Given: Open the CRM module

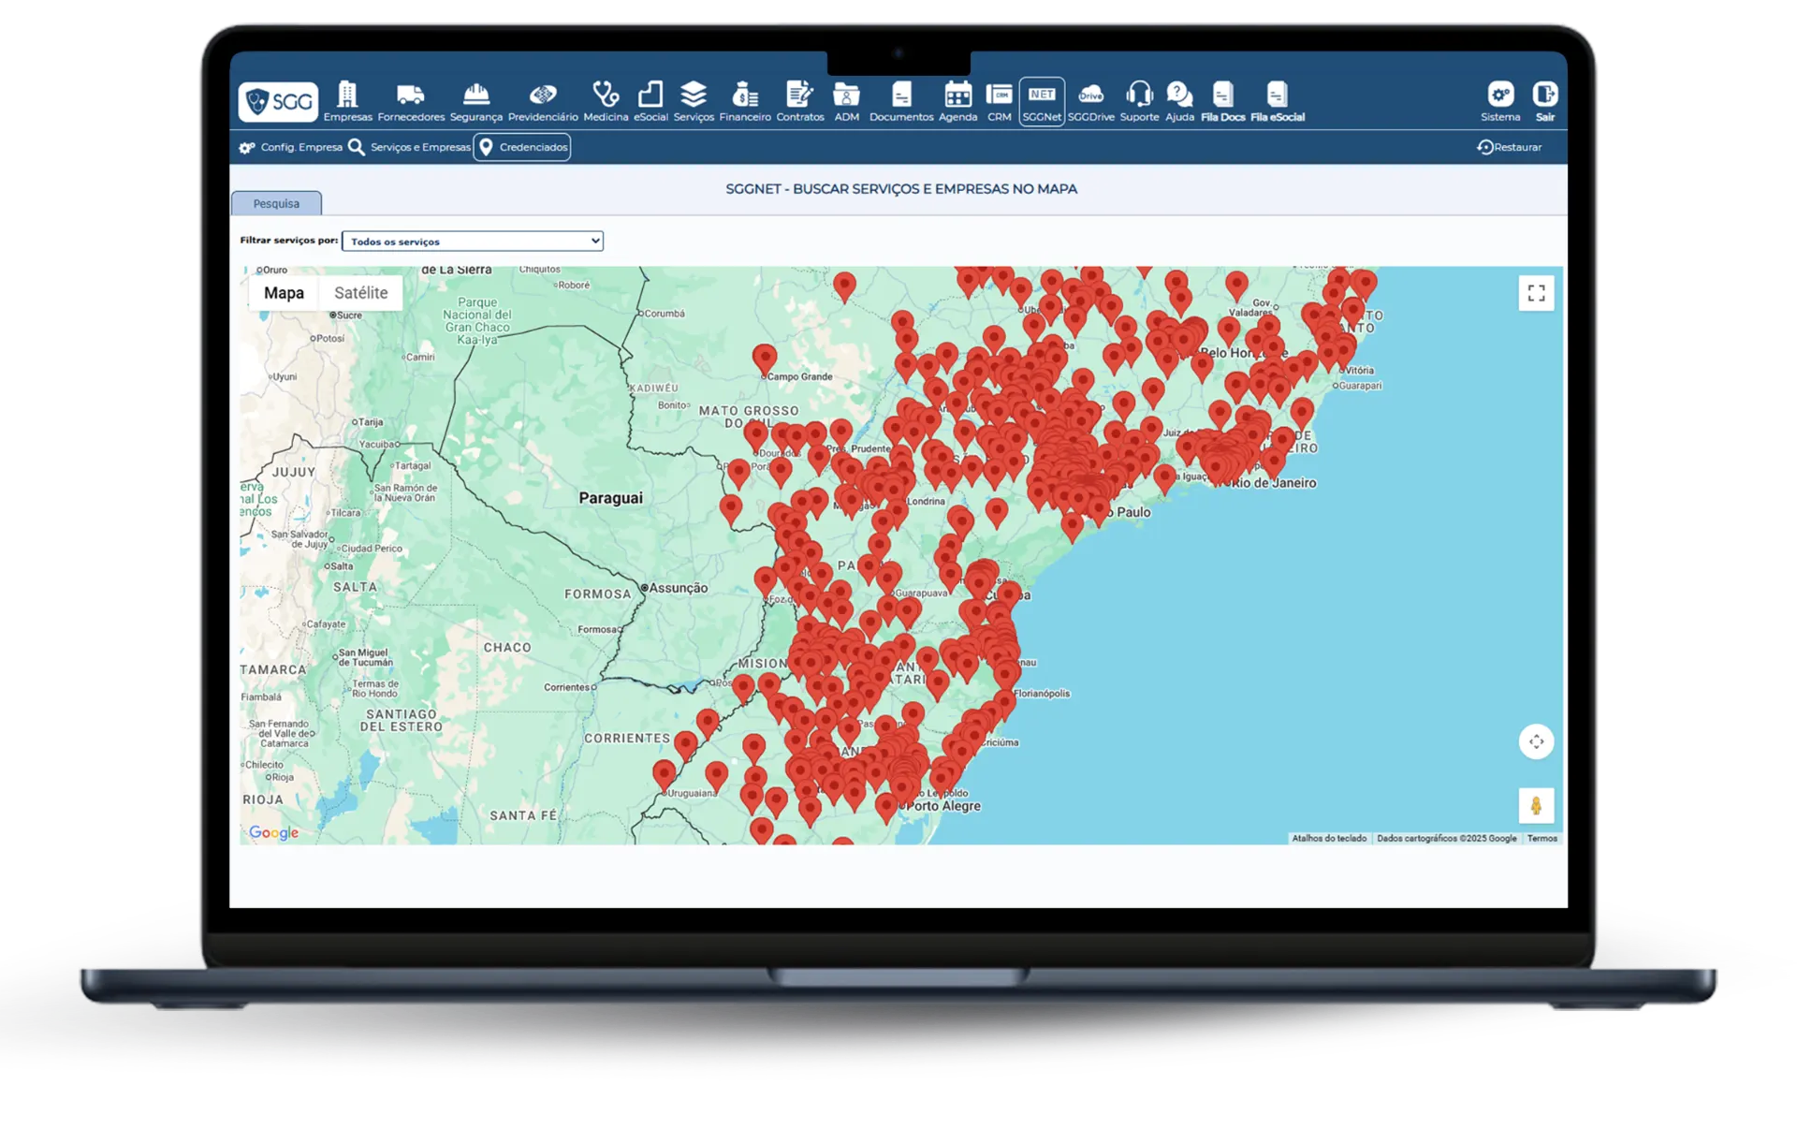Looking at the screenshot, I should coord(1000,101).
